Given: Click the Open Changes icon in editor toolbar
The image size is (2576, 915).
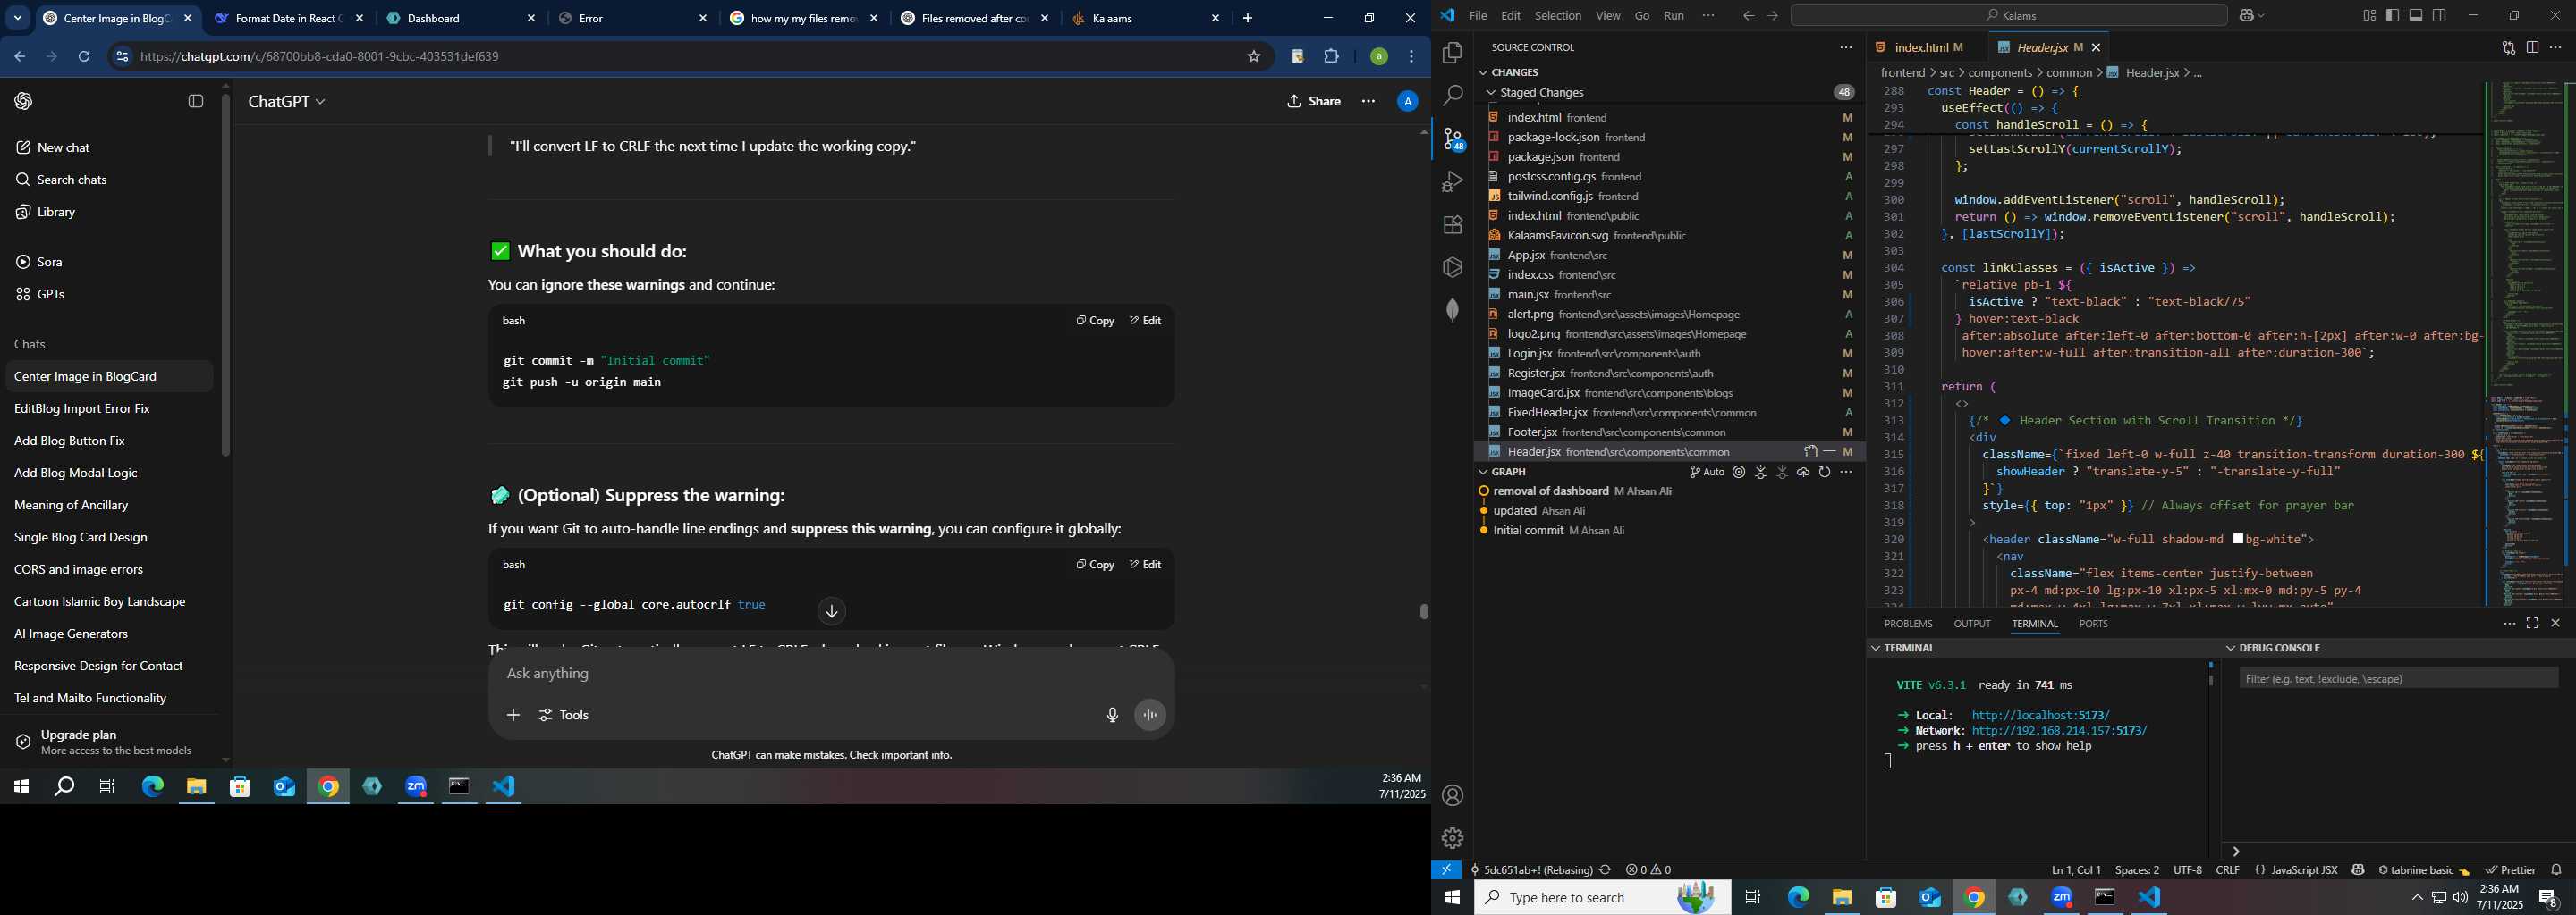Looking at the screenshot, I should pos(2509,47).
